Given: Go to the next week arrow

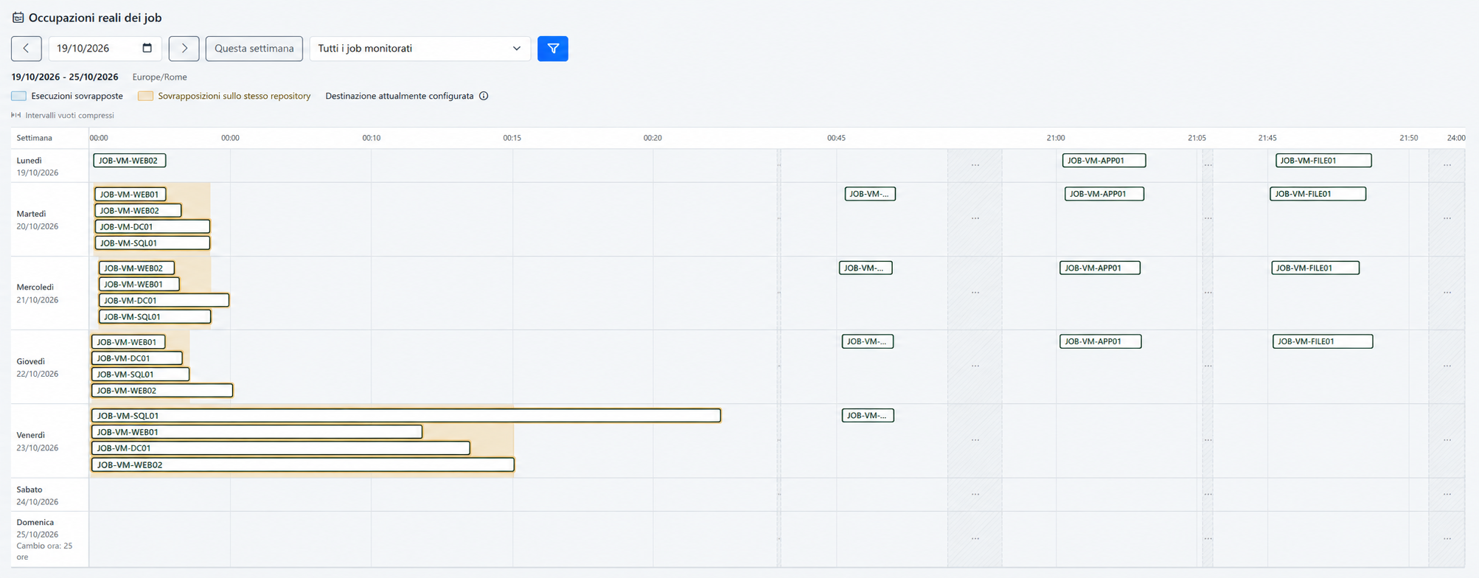Looking at the screenshot, I should click(184, 49).
